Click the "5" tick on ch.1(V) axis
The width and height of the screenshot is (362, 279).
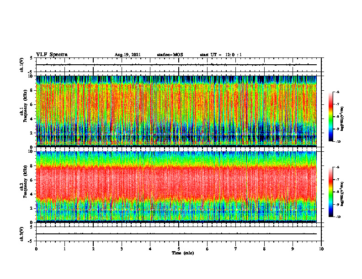[32, 58]
